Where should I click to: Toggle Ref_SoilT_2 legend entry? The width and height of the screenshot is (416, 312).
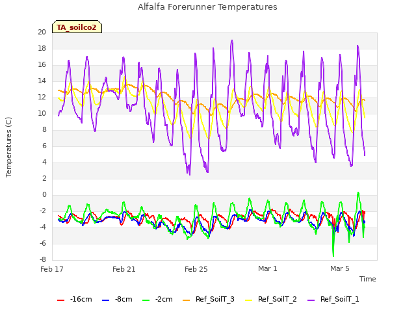pyautogui.click(x=271, y=300)
